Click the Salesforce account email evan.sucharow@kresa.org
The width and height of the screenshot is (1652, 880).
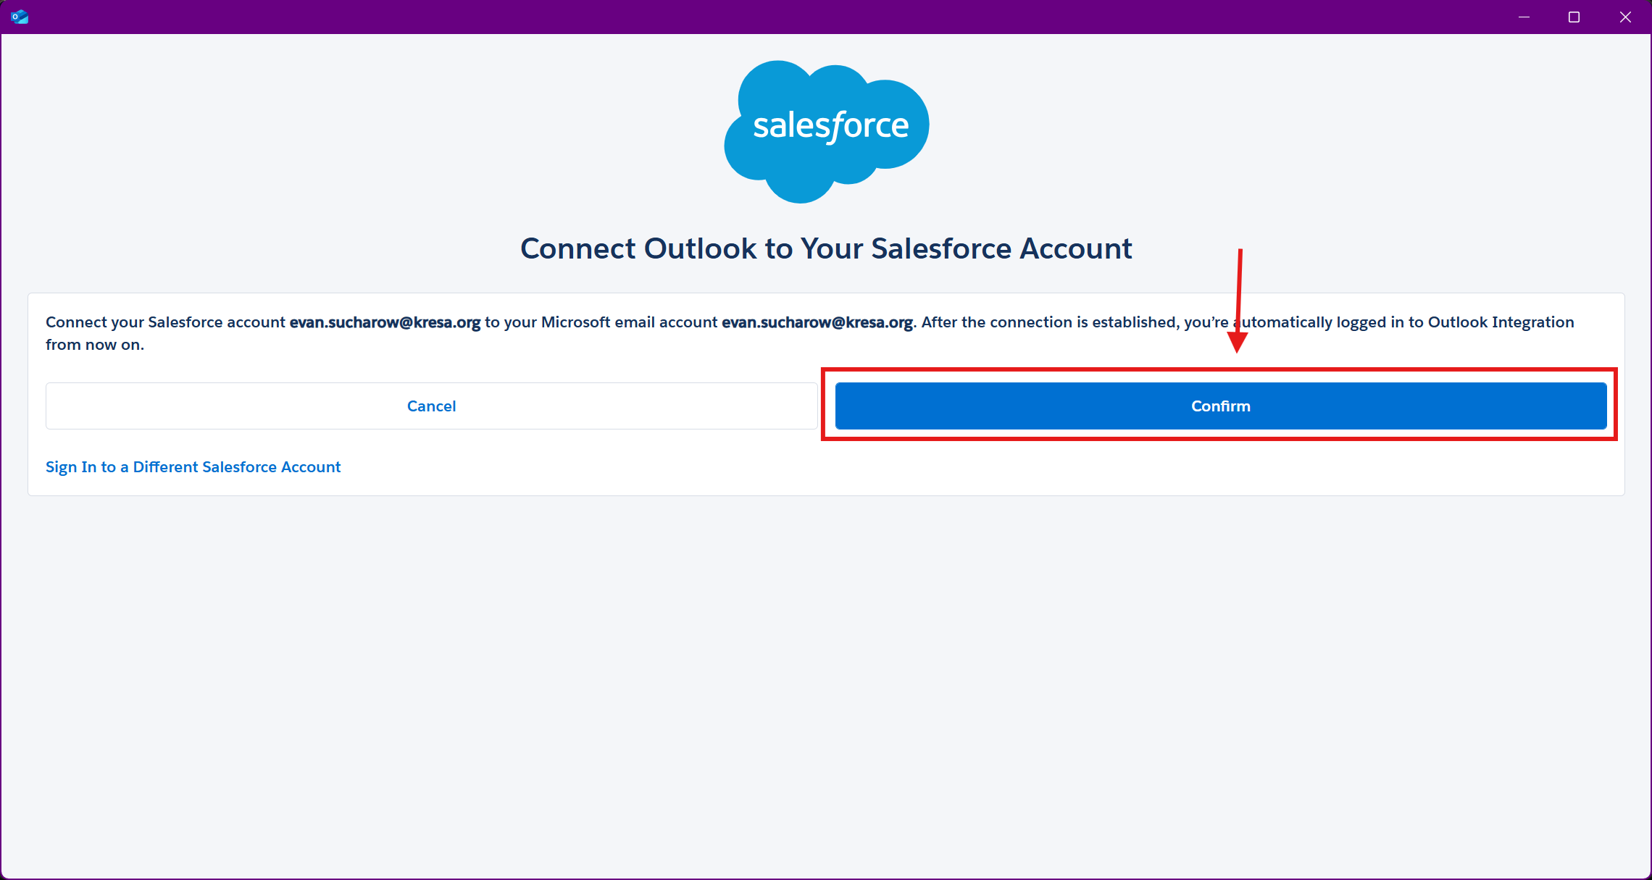[385, 322]
